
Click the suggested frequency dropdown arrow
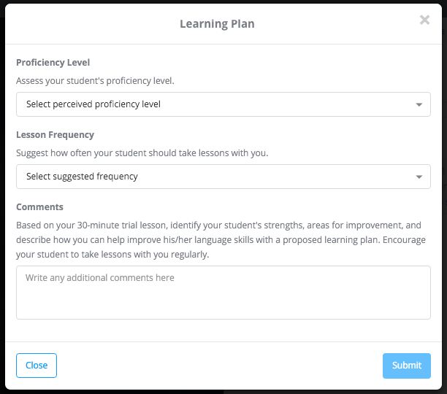[x=419, y=177]
